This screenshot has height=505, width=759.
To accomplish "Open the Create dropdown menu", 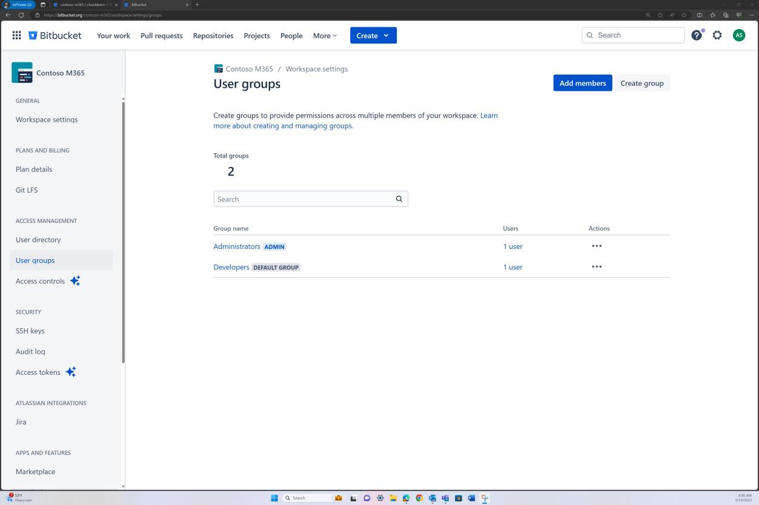I will [373, 35].
